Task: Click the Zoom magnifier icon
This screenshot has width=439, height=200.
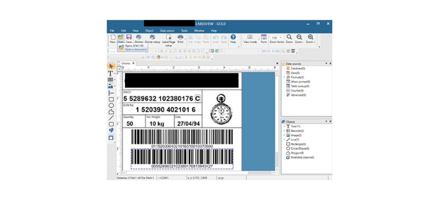Action: pos(289,37)
